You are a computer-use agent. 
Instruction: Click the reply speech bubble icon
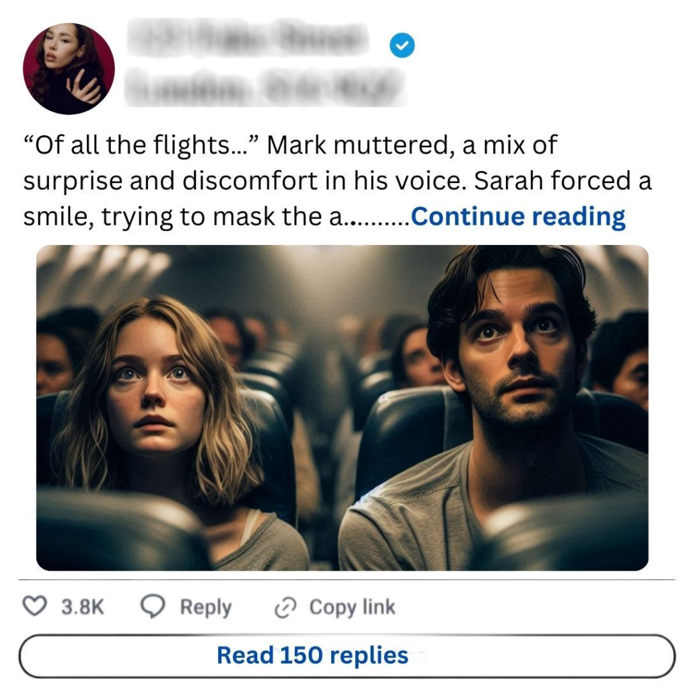[x=153, y=607]
